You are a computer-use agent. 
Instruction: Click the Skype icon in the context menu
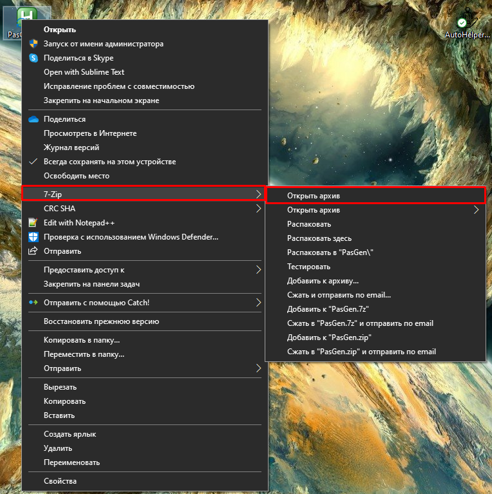[33, 58]
